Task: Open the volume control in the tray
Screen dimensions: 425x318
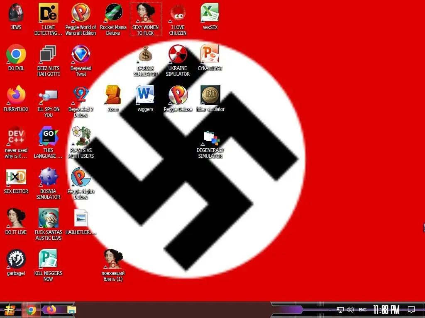Action: (350, 310)
